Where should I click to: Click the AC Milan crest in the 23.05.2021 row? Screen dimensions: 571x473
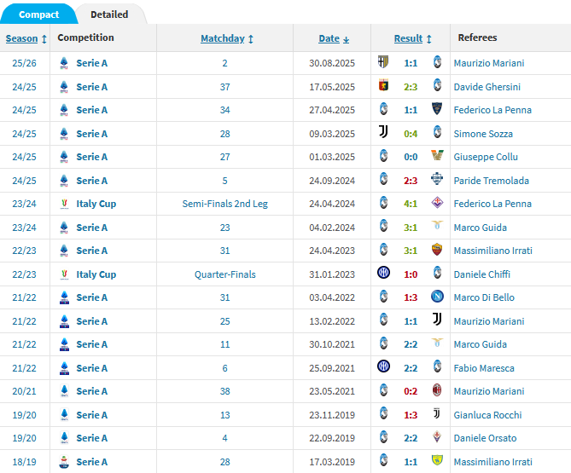437,391
